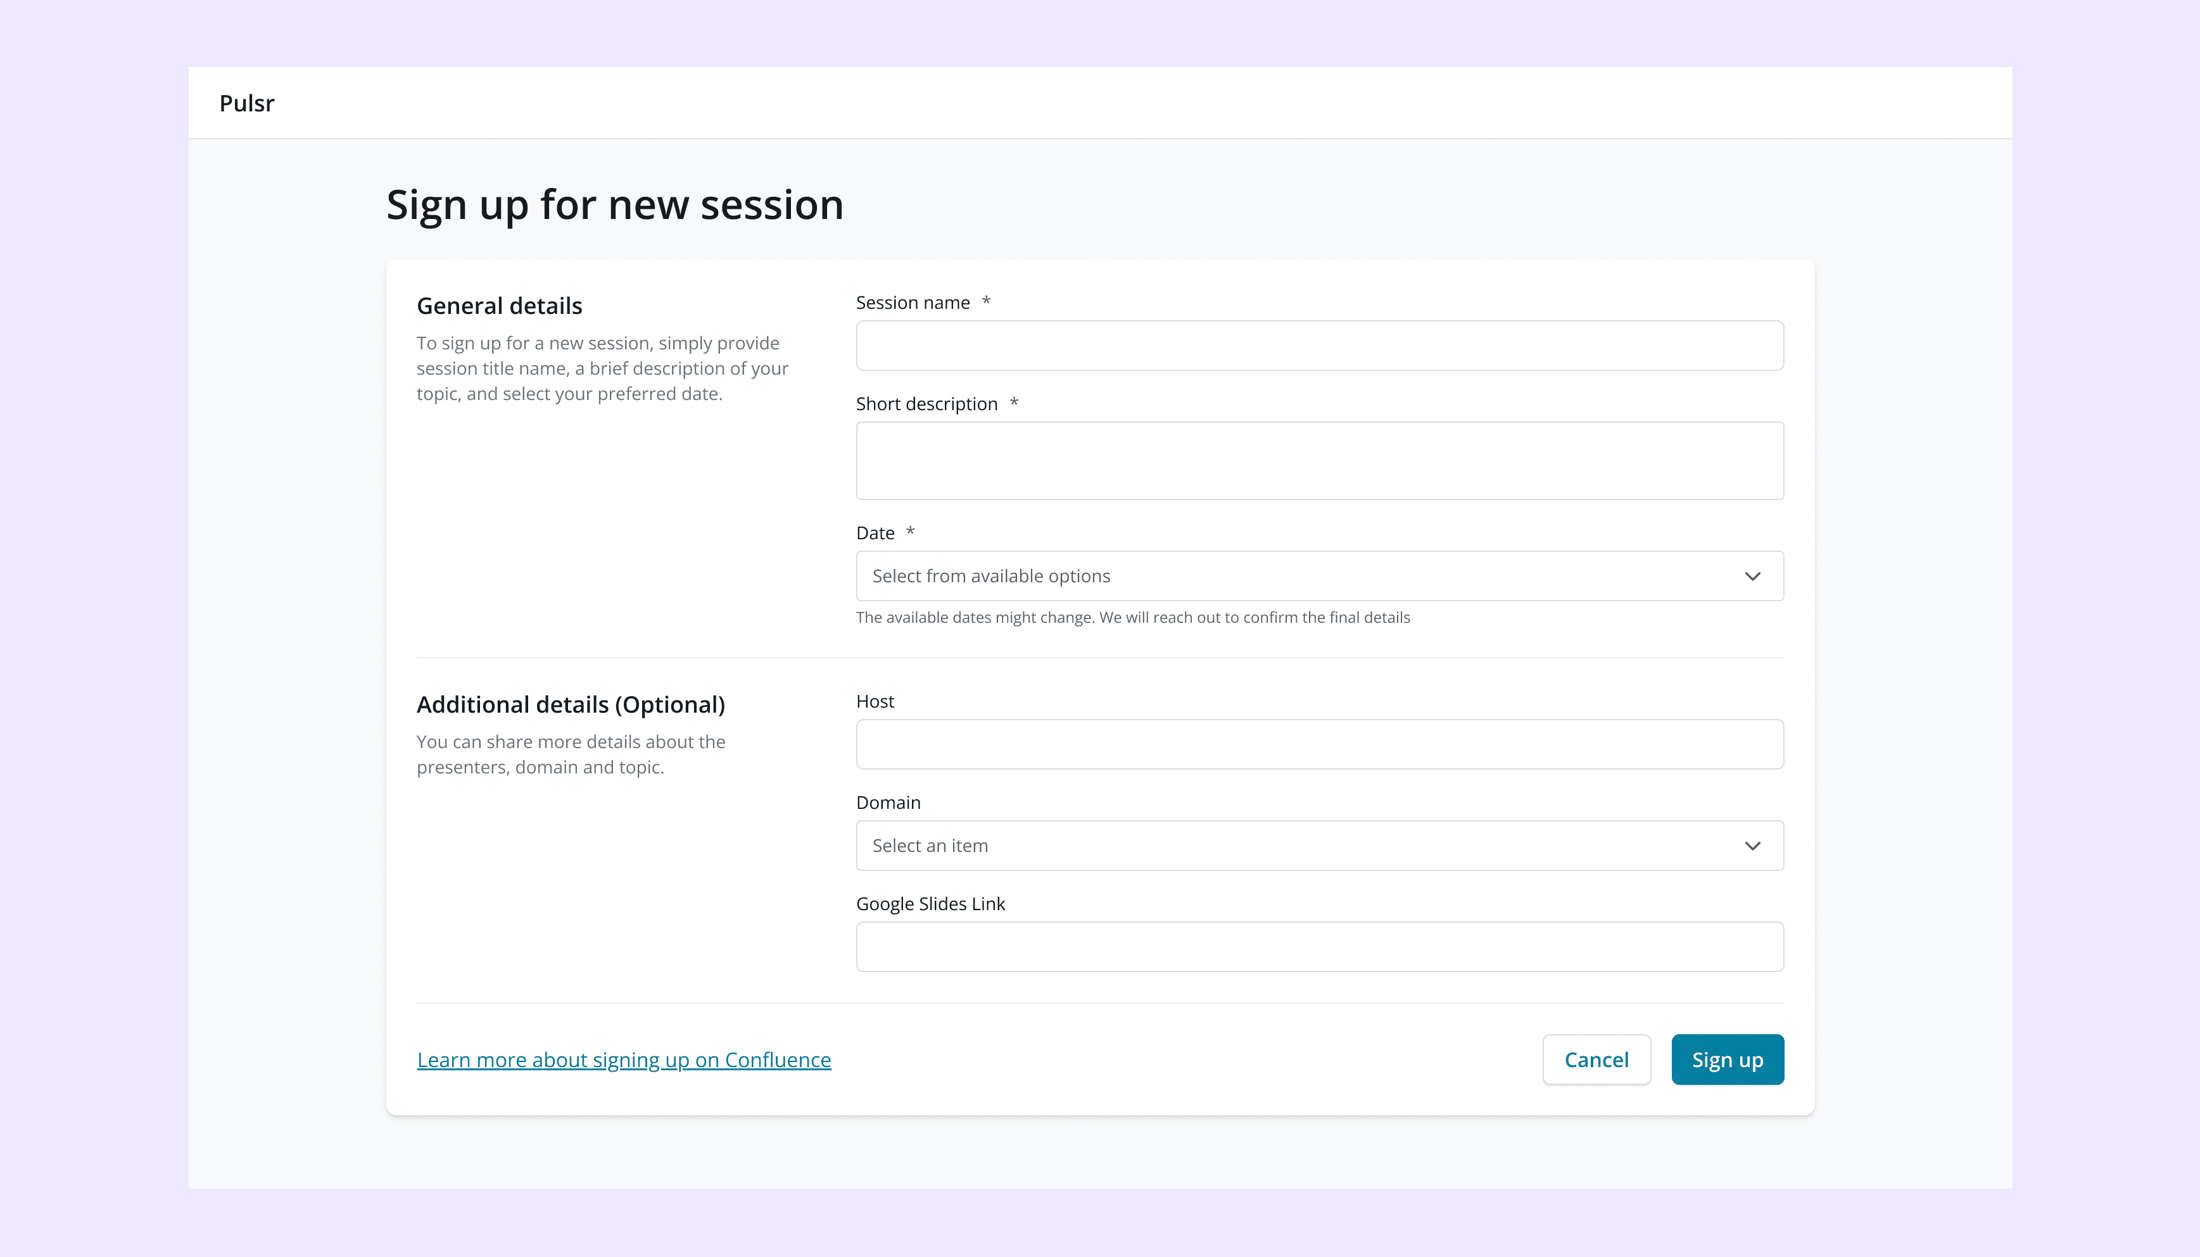
Task: Click the Date field label
Action: [x=875, y=533]
